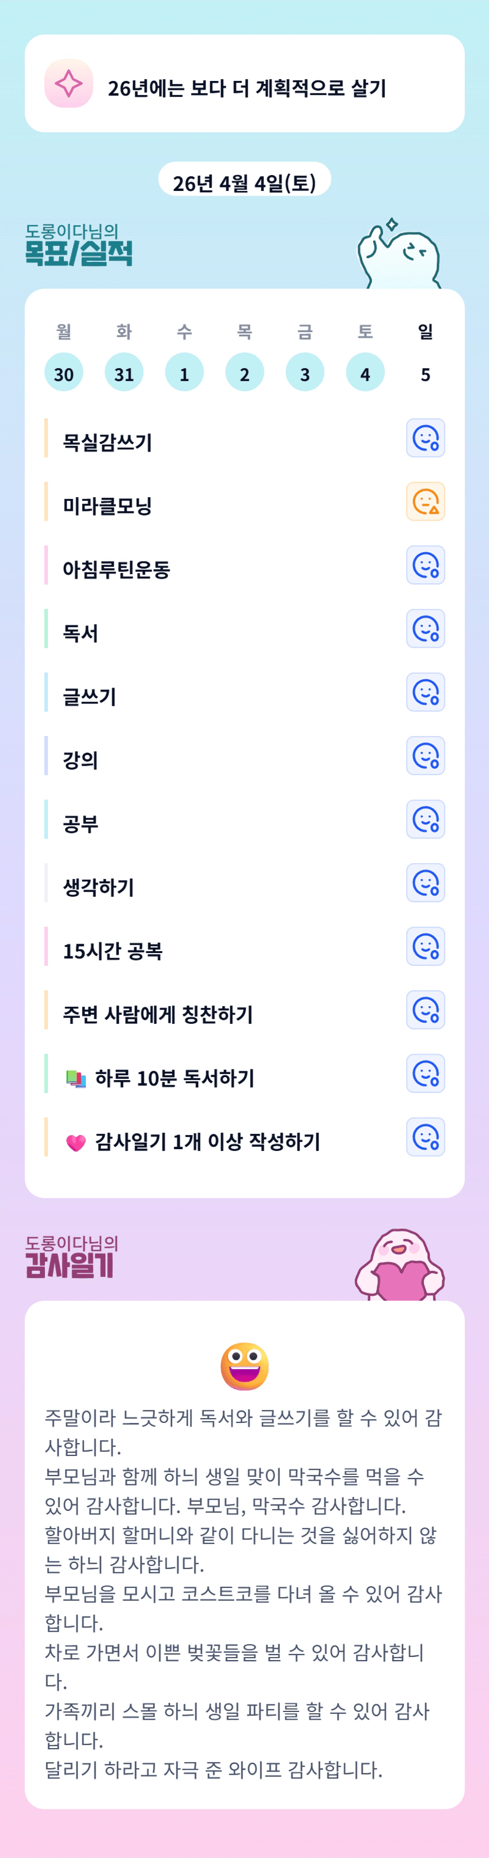Click the grinning emoji in gratitude journal
This screenshot has width=489, height=1858.
tap(245, 1366)
